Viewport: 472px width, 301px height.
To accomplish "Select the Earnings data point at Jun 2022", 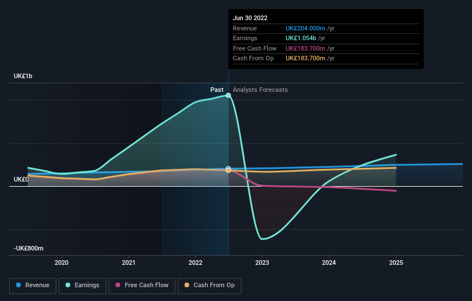I will click(228, 95).
